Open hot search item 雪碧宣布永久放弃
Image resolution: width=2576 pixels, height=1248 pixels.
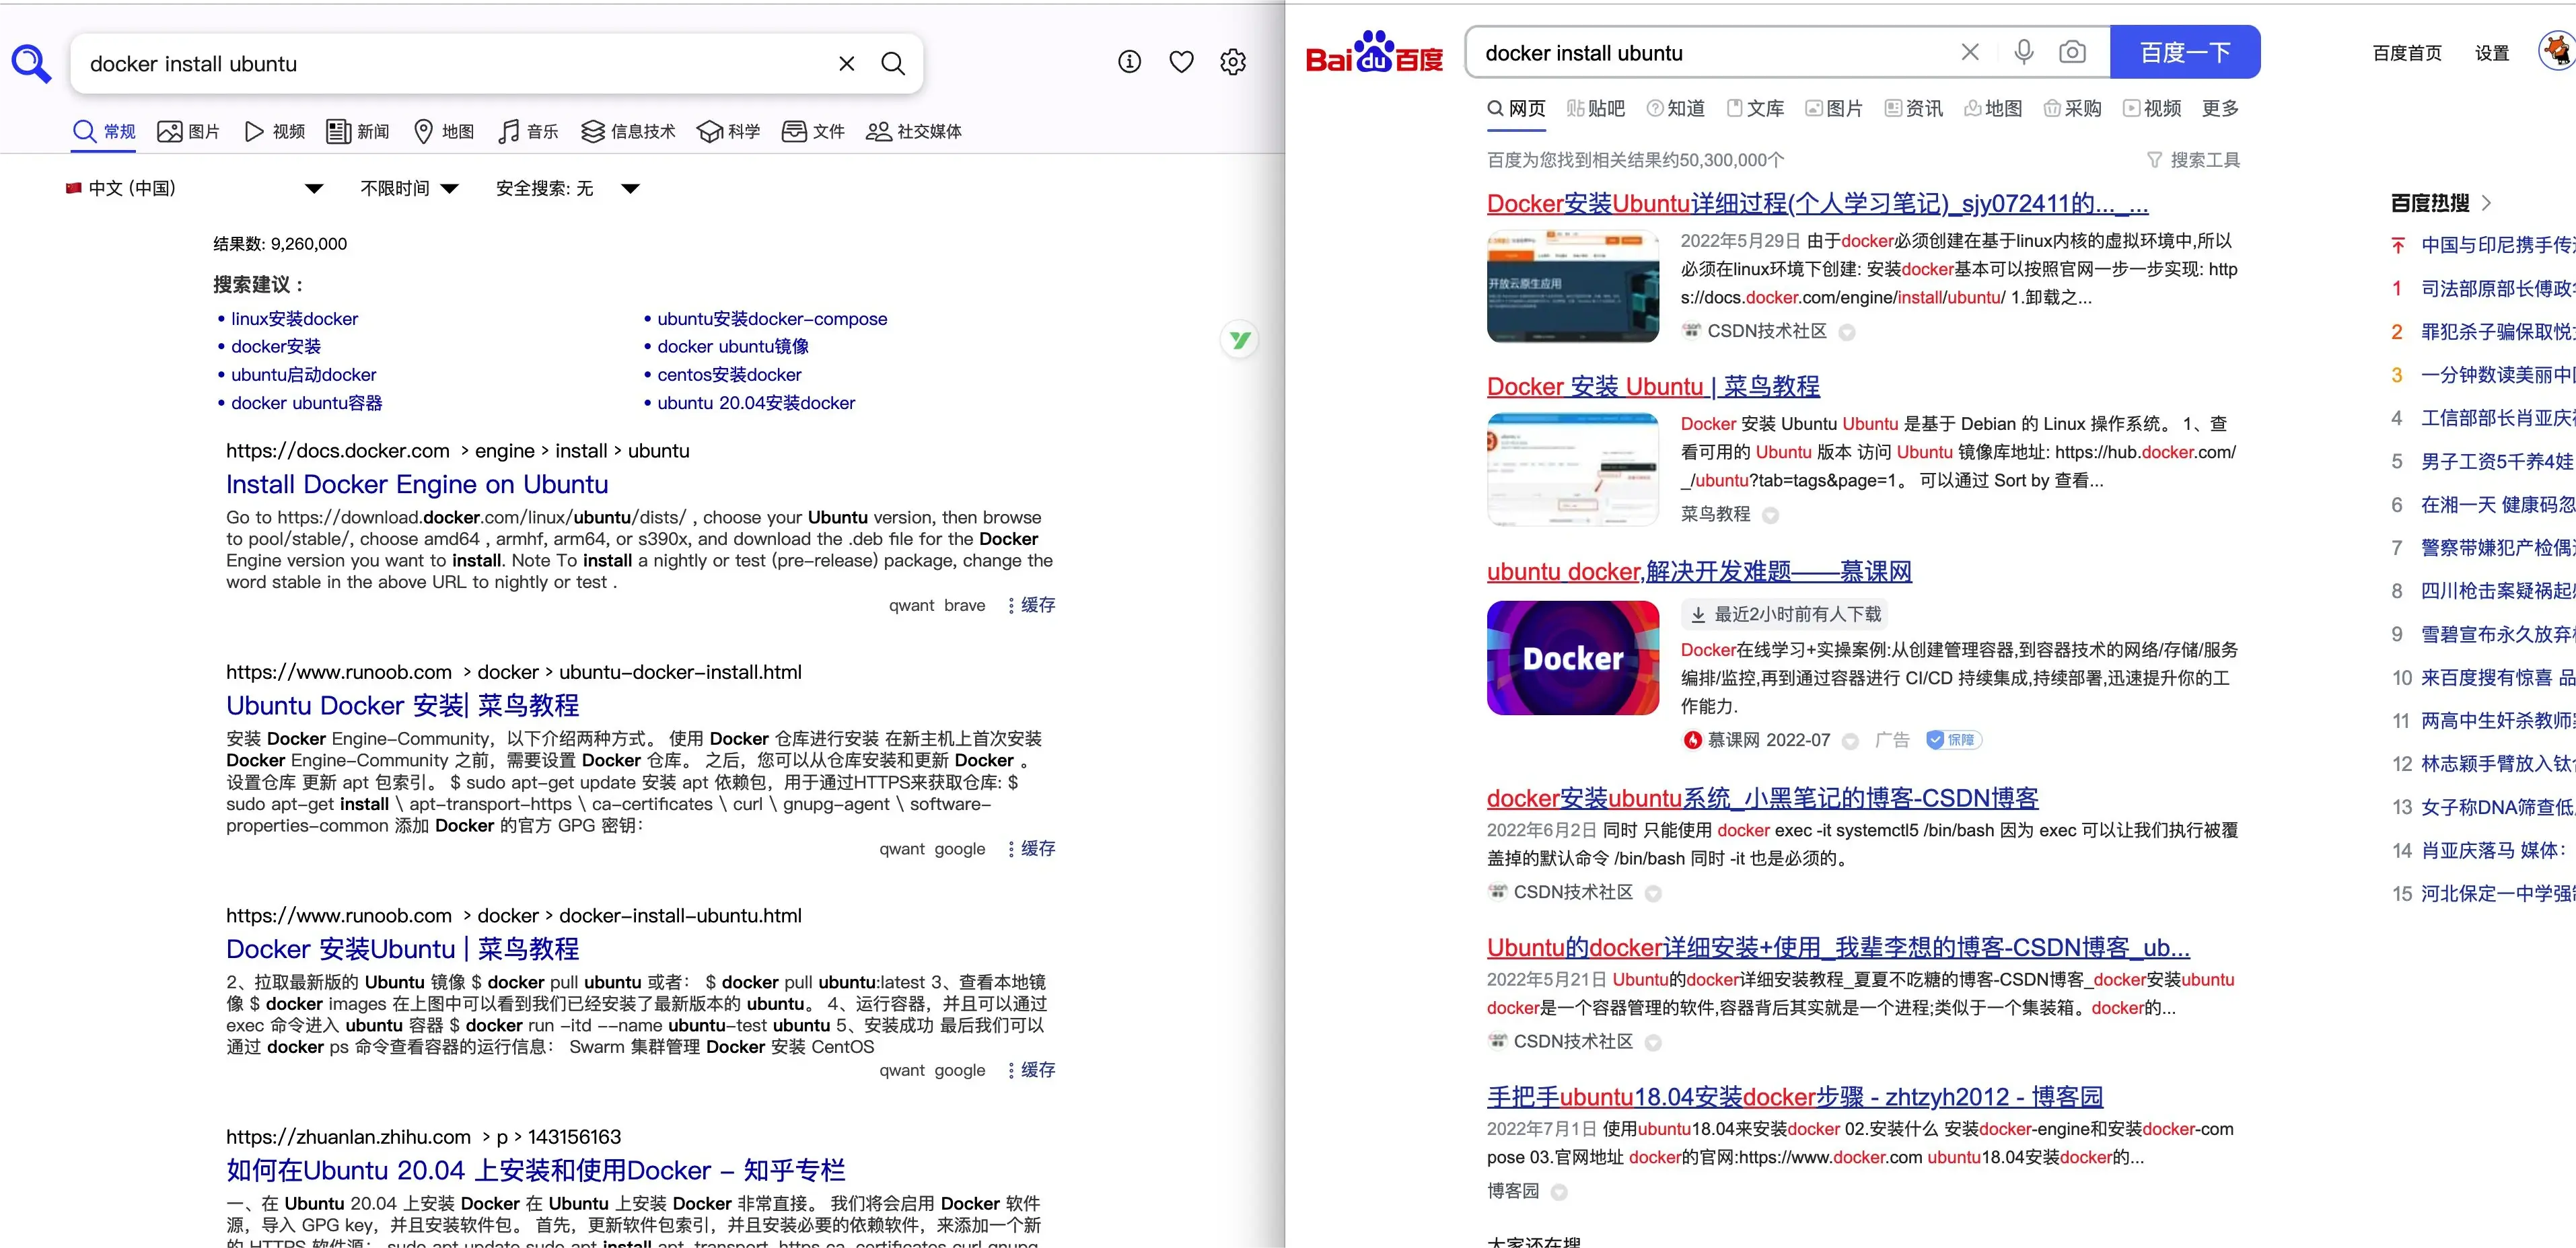pos(2497,634)
